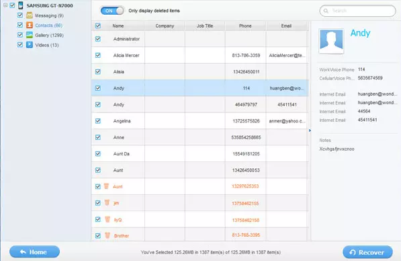Click the Andy name heading in details

pyautogui.click(x=360, y=33)
